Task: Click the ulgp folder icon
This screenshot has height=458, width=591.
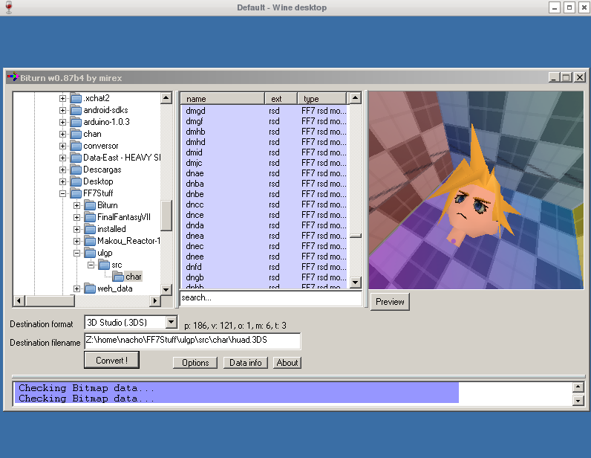Action: [x=91, y=253]
